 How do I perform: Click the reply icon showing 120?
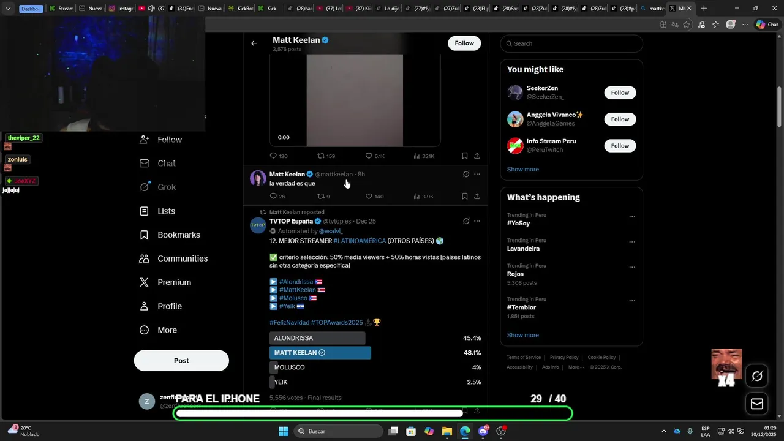click(274, 156)
